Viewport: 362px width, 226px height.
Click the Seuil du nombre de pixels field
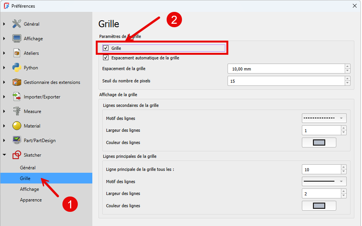click(286, 81)
